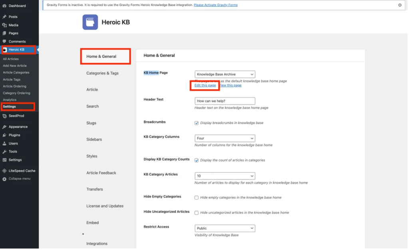Open Add New Article submenu item

tap(15, 66)
